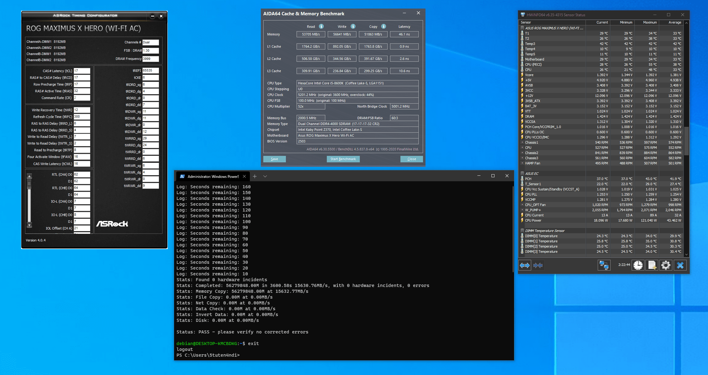The width and height of the screenshot is (708, 375).
Task: Click HWiNFO title bar app icon
Action: (523, 15)
